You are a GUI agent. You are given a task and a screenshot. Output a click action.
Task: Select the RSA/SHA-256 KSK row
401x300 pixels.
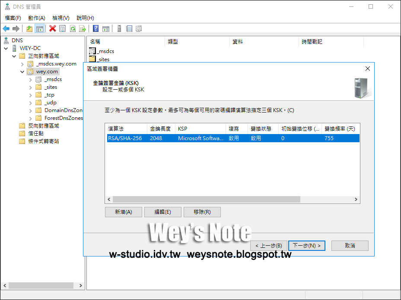(x=233, y=138)
